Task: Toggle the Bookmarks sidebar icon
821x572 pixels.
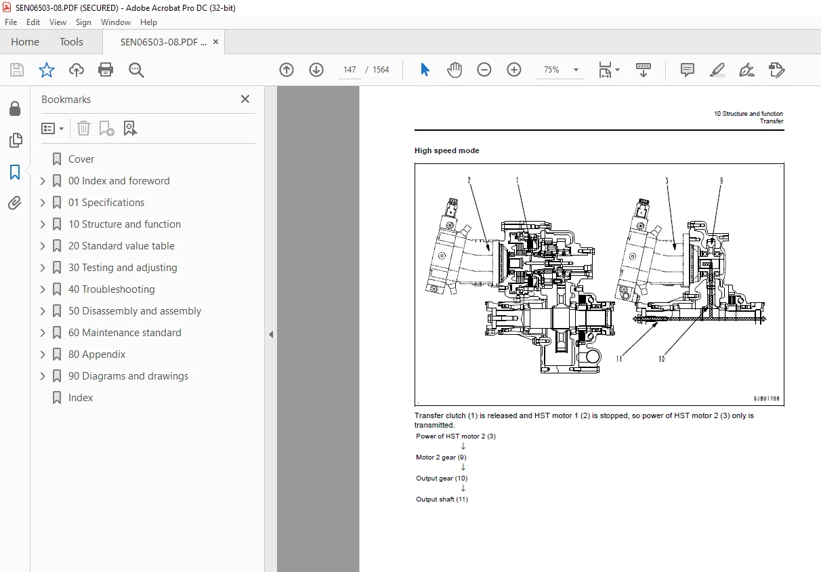Action: click(x=14, y=172)
